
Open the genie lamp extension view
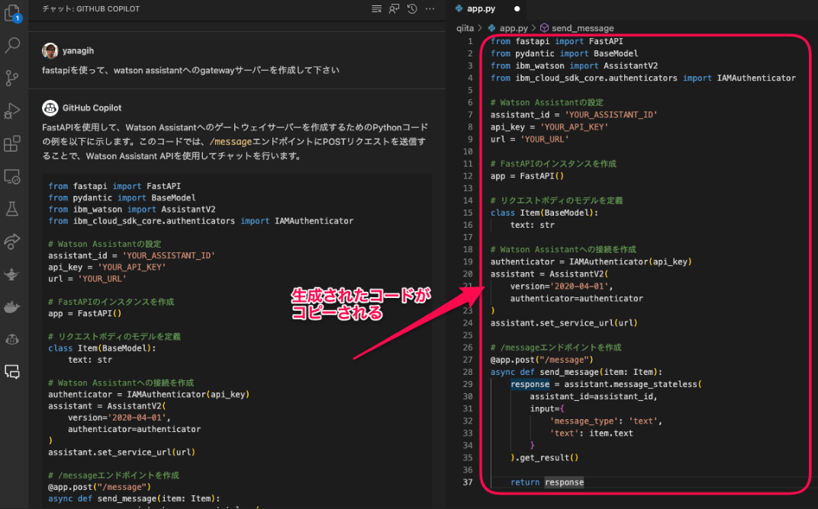click(12, 274)
